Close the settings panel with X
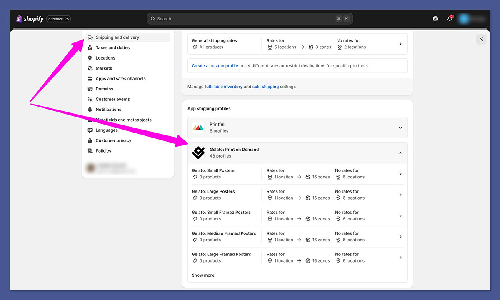This screenshot has height=300, width=500. (481, 39)
